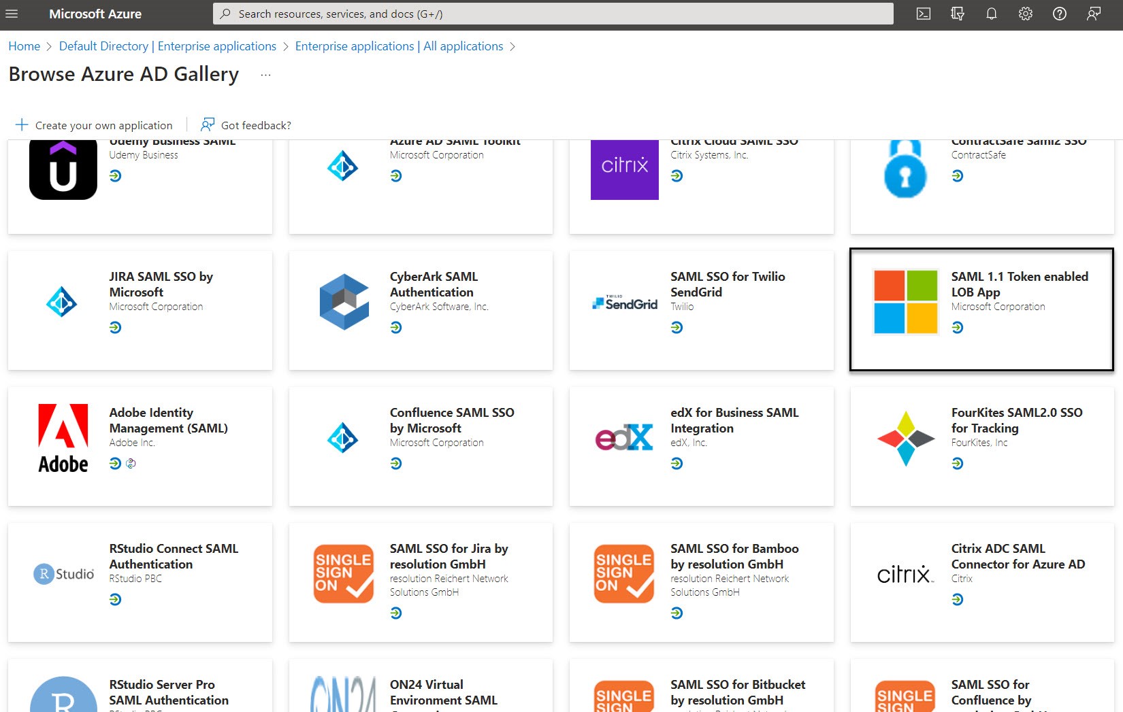Open the edX for Business SAML Integration app
The height and width of the screenshot is (712, 1123).
tap(701, 446)
